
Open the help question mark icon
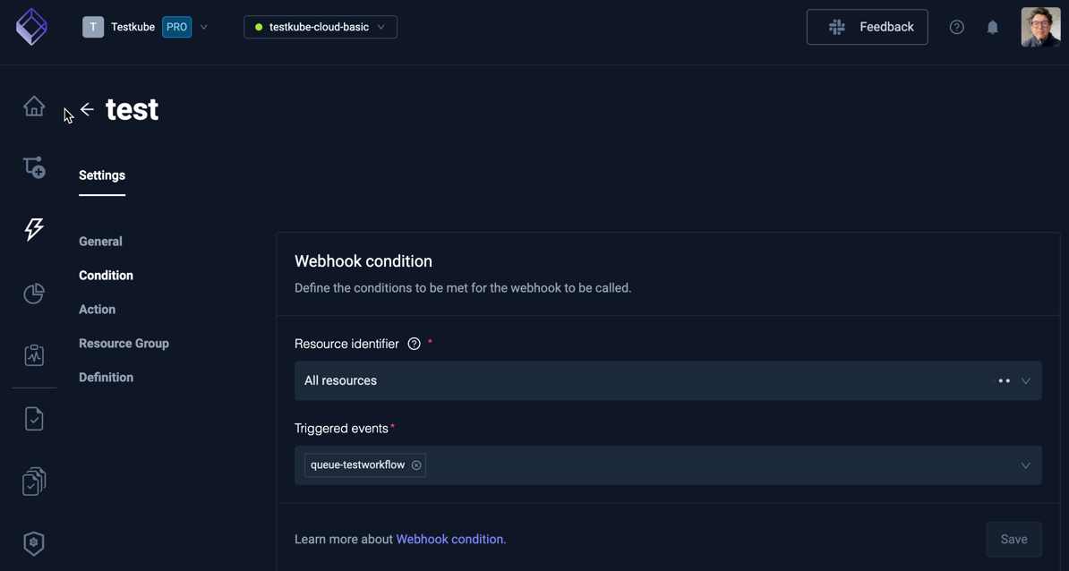click(x=956, y=26)
